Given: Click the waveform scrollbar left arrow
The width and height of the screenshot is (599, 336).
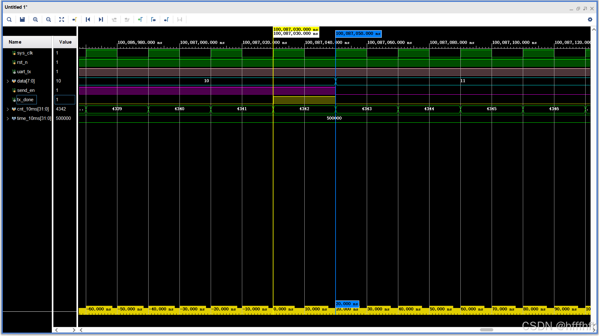Looking at the screenshot, I should [x=81, y=330].
